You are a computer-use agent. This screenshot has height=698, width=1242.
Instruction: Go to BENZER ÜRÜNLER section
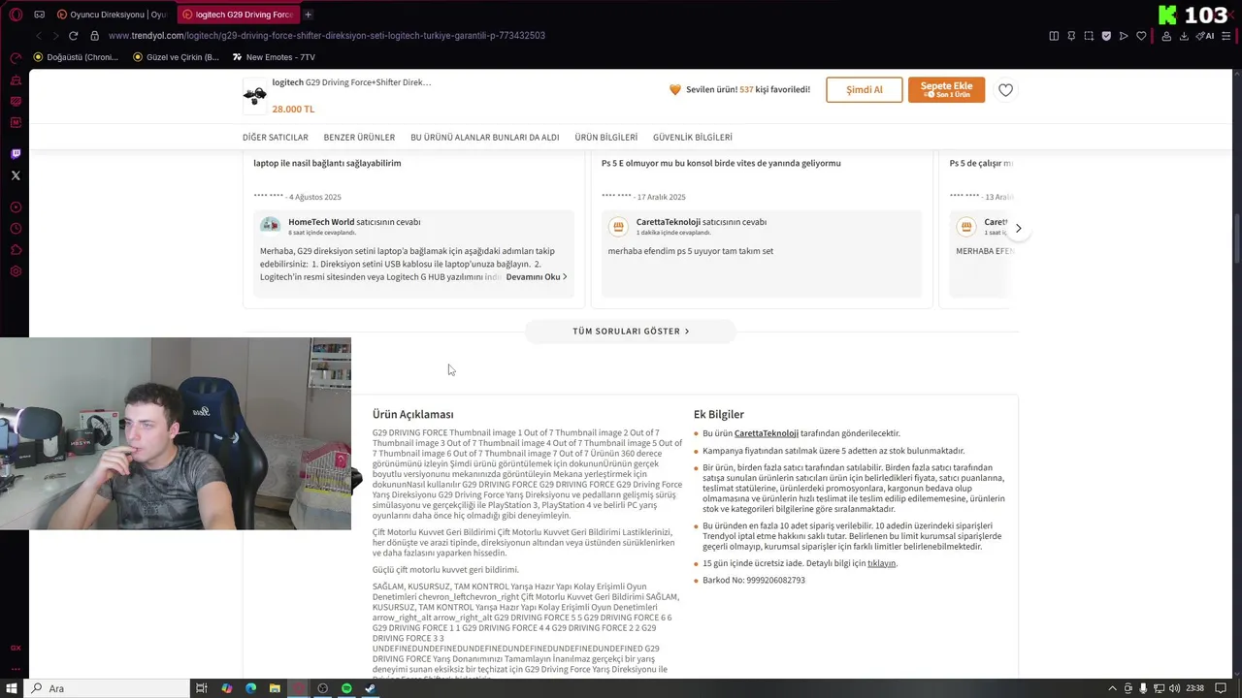pos(359,138)
